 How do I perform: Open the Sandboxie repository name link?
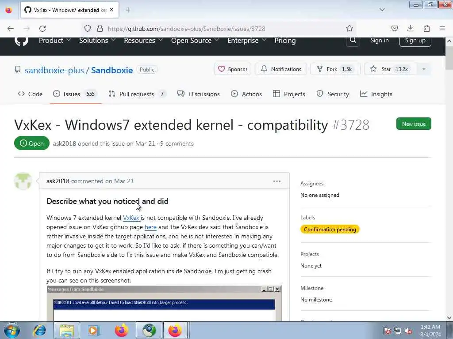point(112,70)
